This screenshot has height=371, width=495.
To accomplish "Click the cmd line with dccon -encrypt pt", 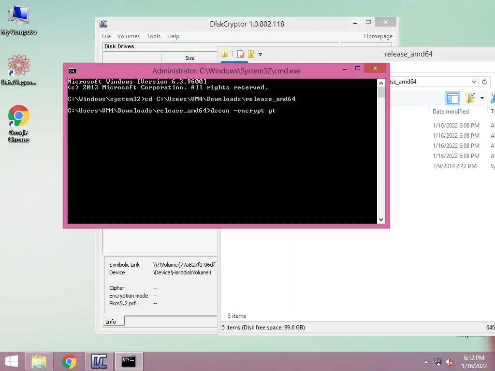I will tap(172, 111).
